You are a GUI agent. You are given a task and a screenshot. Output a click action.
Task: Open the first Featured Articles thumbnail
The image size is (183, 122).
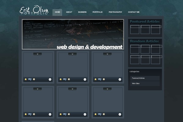click(x=135, y=30)
